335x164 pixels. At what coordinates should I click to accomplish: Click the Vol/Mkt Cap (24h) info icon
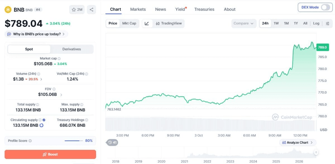click(x=87, y=74)
